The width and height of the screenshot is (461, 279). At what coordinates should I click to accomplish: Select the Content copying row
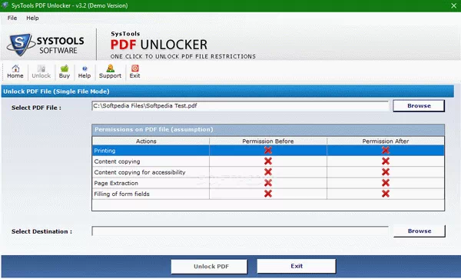(x=268, y=161)
